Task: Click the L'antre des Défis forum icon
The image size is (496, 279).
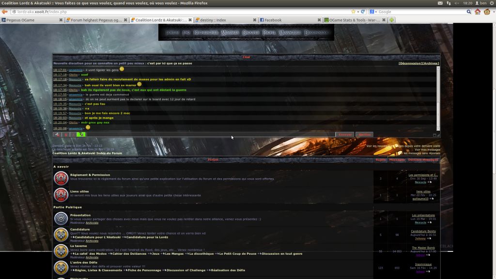Action: (x=61, y=267)
